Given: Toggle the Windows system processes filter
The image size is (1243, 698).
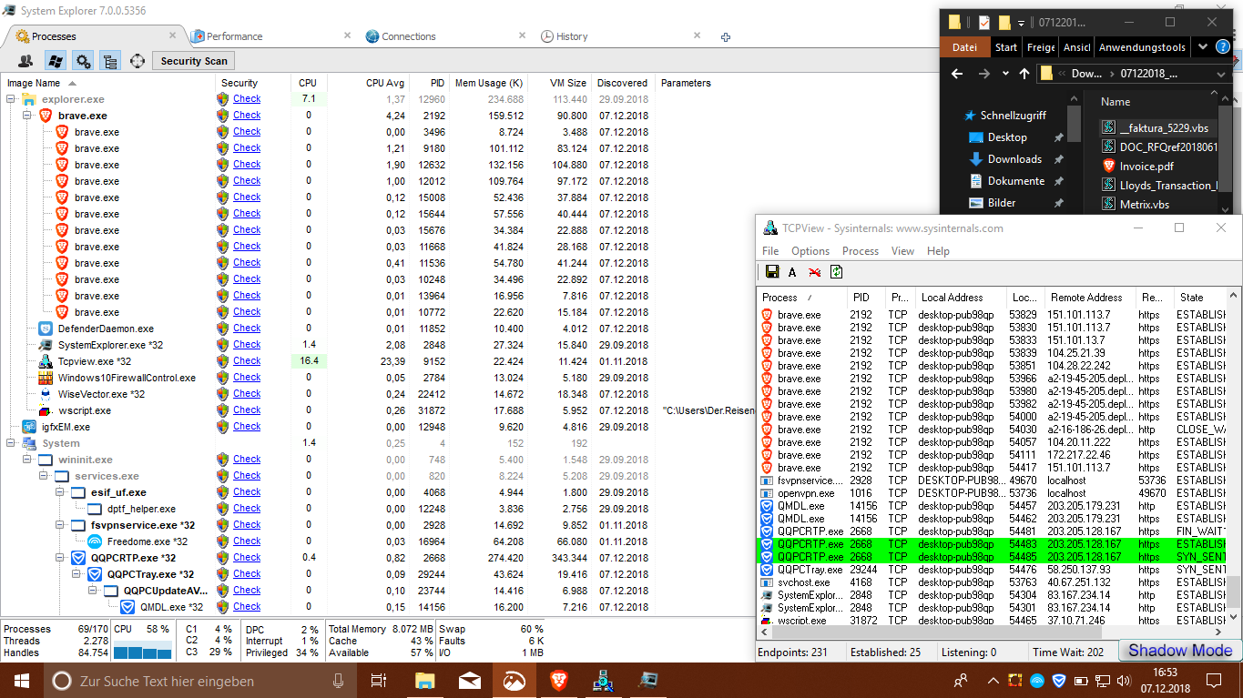Looking at the screenshot, I should 55,61.
